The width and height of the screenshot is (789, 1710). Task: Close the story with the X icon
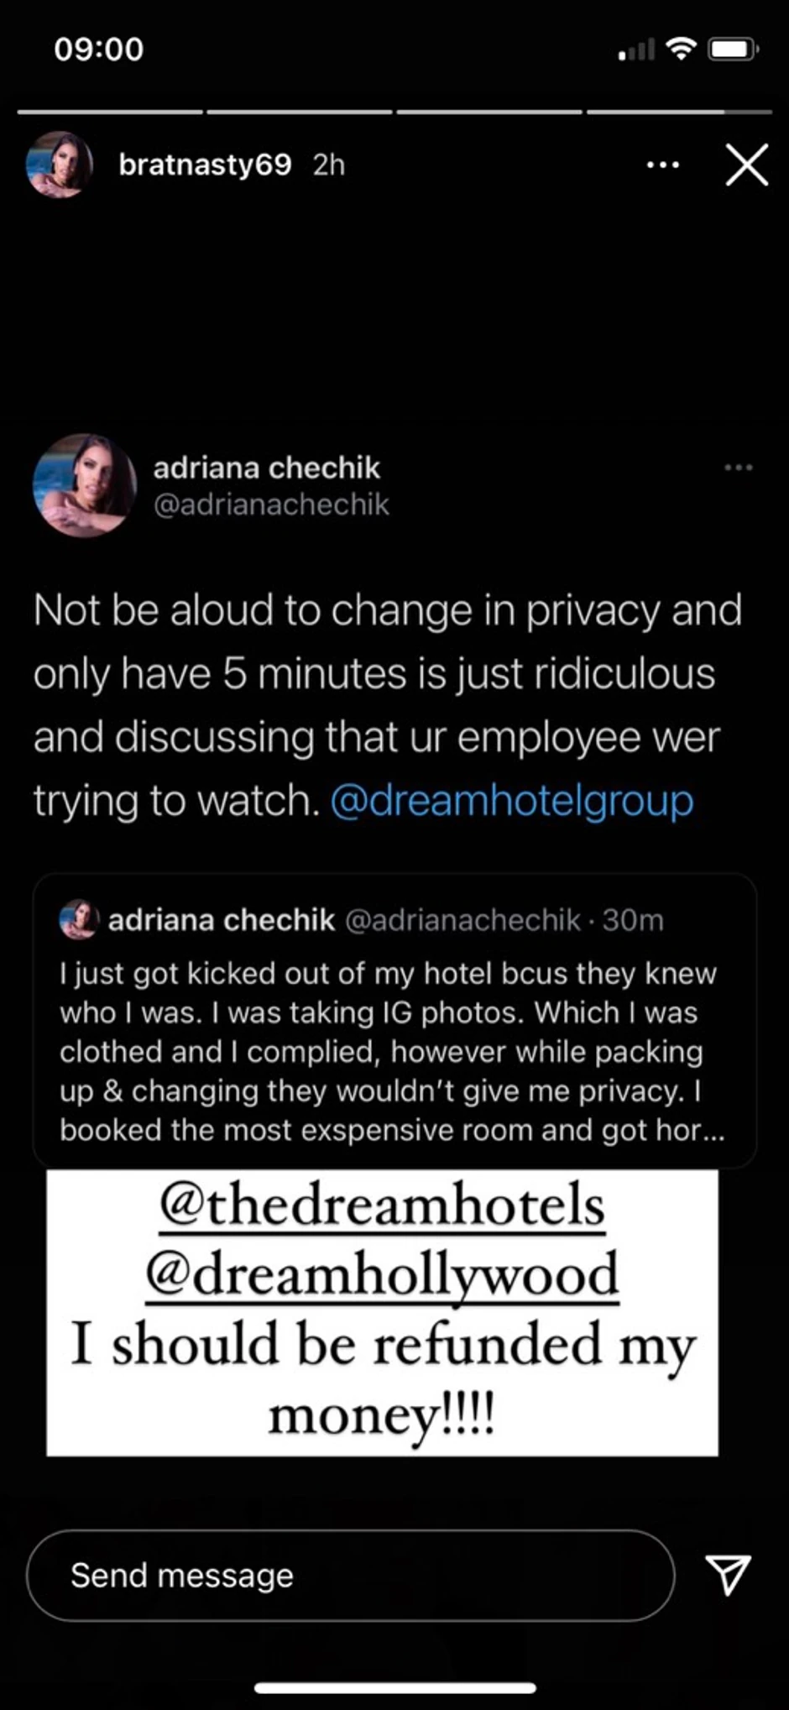(x=746, y=165)
